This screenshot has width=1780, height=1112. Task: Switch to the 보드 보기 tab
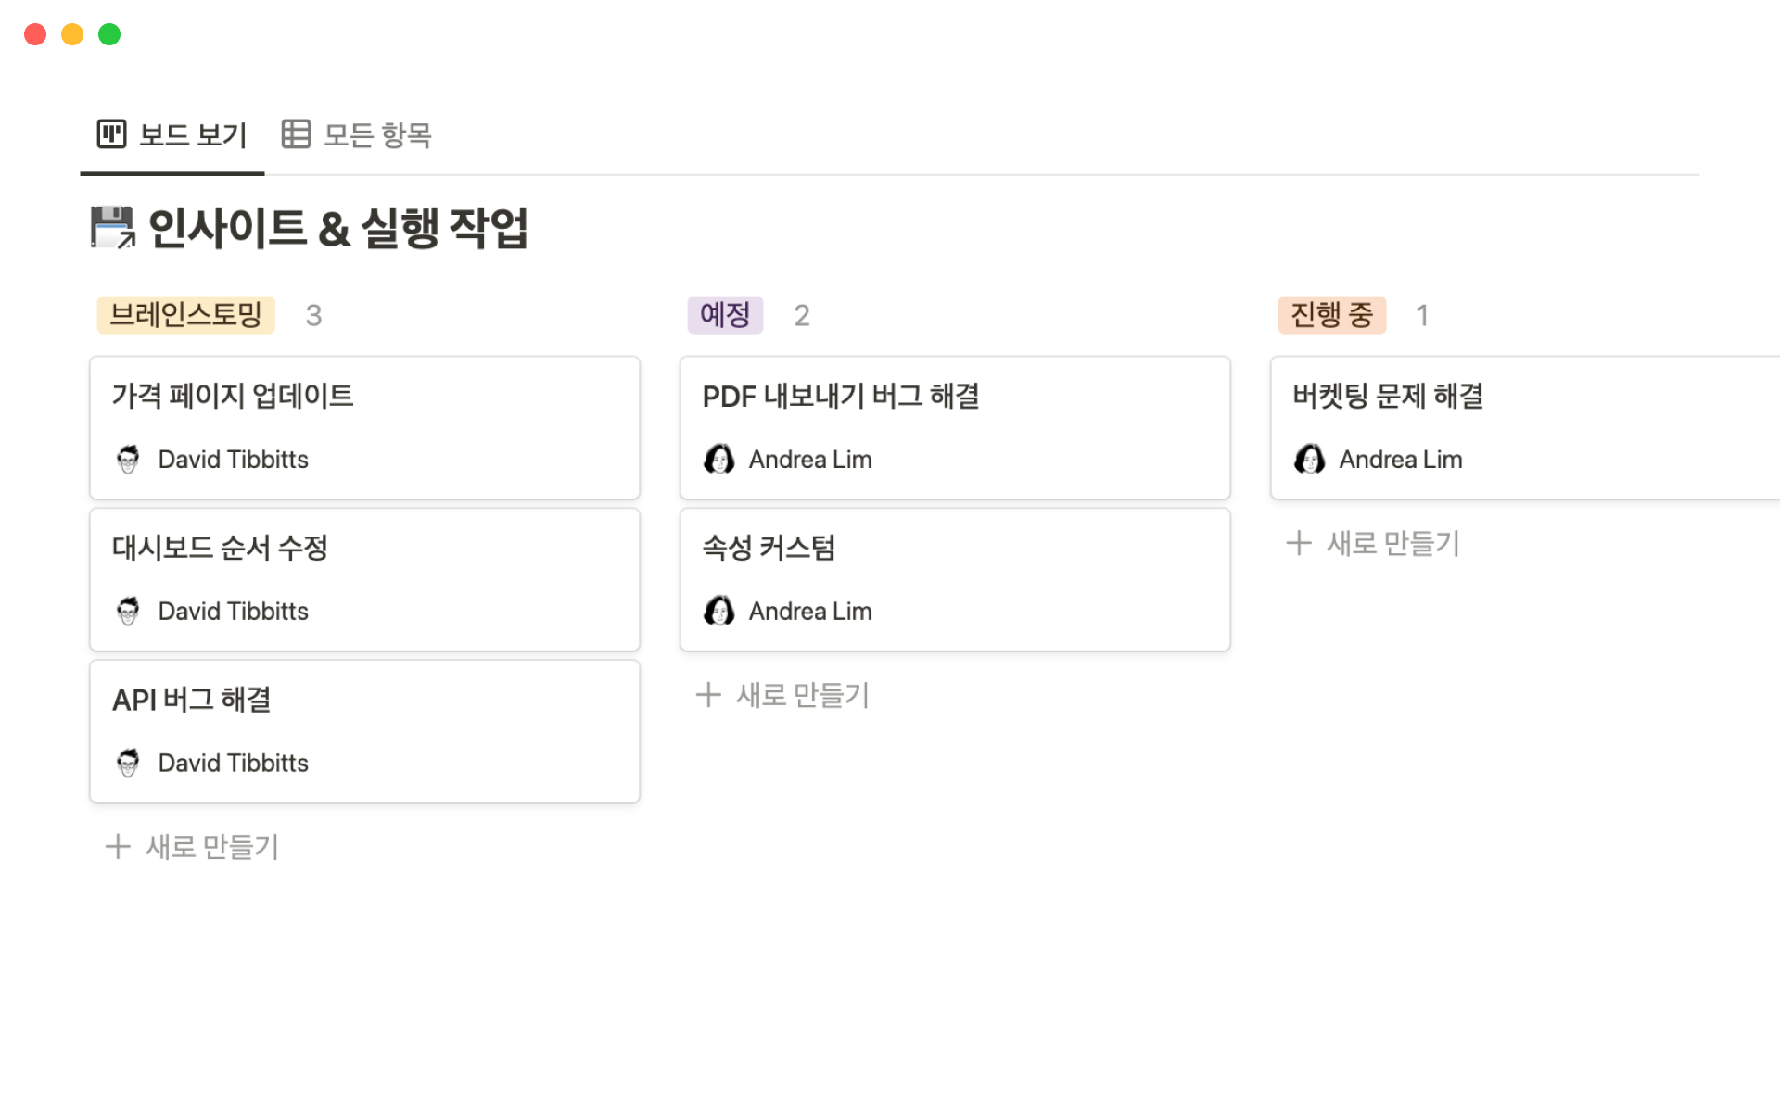pos(192,135)
